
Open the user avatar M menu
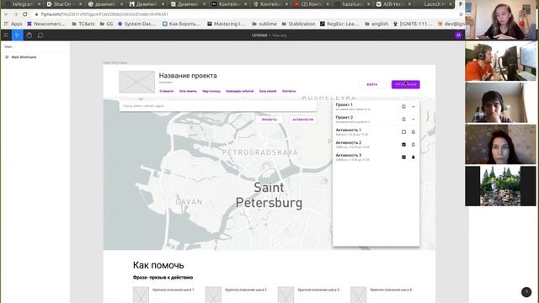(458, 35)
